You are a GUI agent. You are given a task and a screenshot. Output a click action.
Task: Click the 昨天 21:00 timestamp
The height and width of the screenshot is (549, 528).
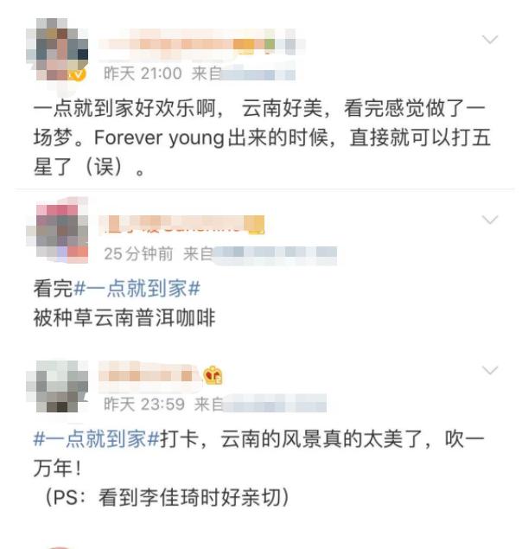(x=143, y=73)
